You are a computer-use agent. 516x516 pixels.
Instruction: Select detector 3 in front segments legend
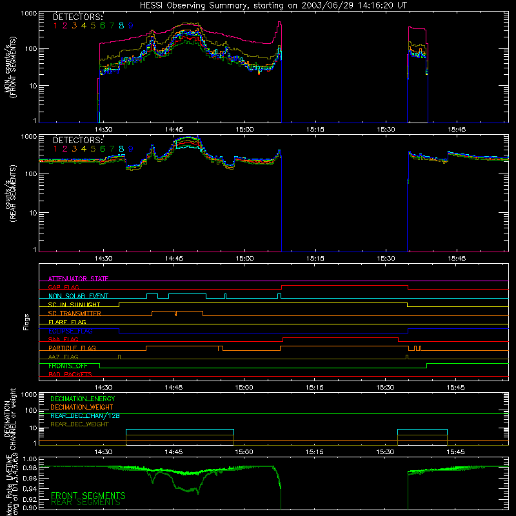74,26
